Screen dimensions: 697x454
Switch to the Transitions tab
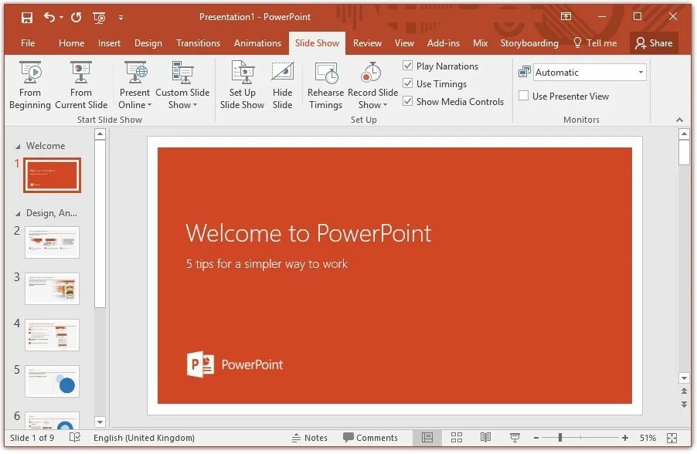coord(198,43)
